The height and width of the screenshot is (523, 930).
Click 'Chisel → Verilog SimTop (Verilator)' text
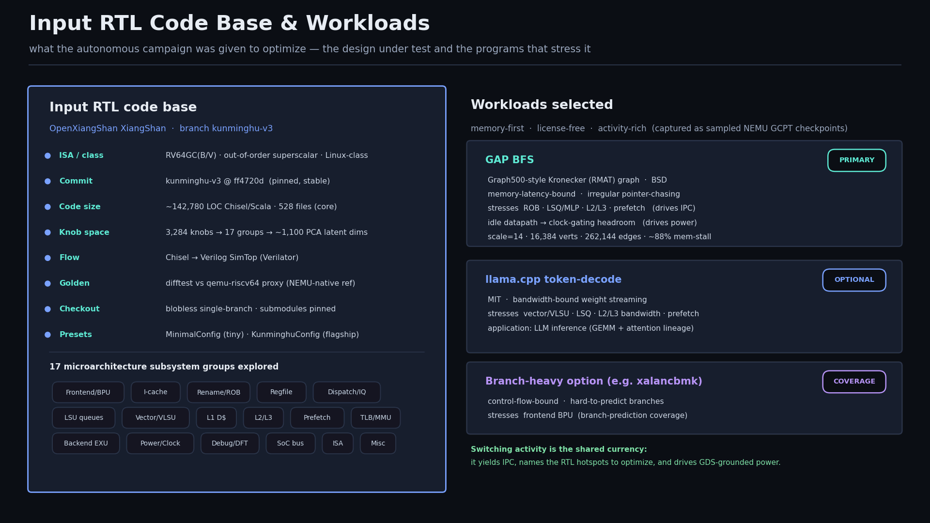click(x=232, y=258)
